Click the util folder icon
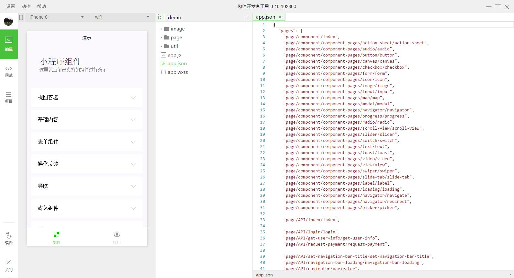 tap(167, 46)
